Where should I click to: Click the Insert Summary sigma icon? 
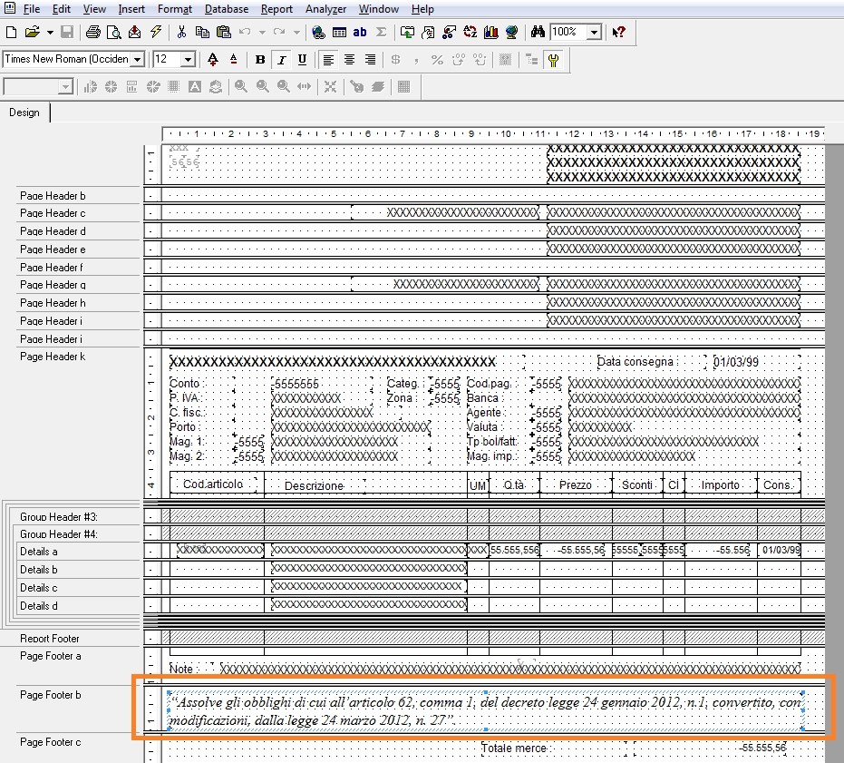(381, 32)
